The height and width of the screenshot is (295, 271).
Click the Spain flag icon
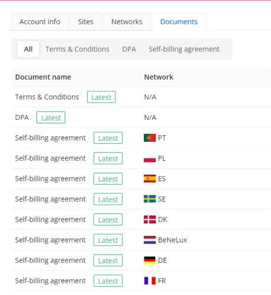point(149,179)
